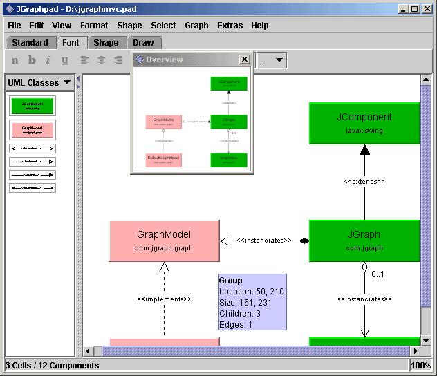Expand the library panel with right splitter arrow
Image resolution: width=437 pixels, height=376 pixels.
tap(78, 87)
